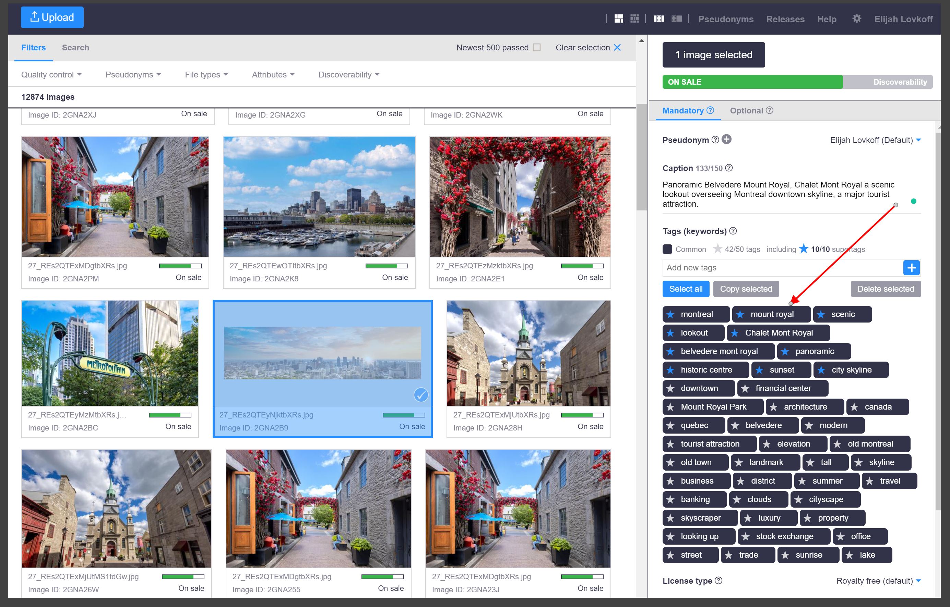Open the Releases menu
The width and height of the screenshot is (950, 607).
[785, 19]
